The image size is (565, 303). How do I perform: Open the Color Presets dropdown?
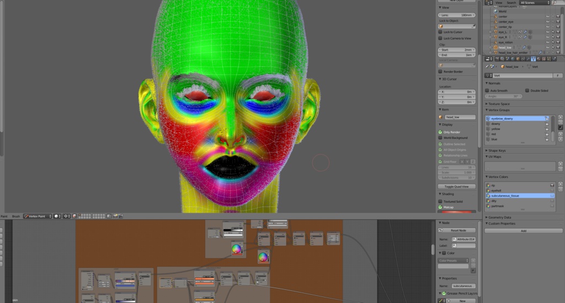click(x=454, y=261)
